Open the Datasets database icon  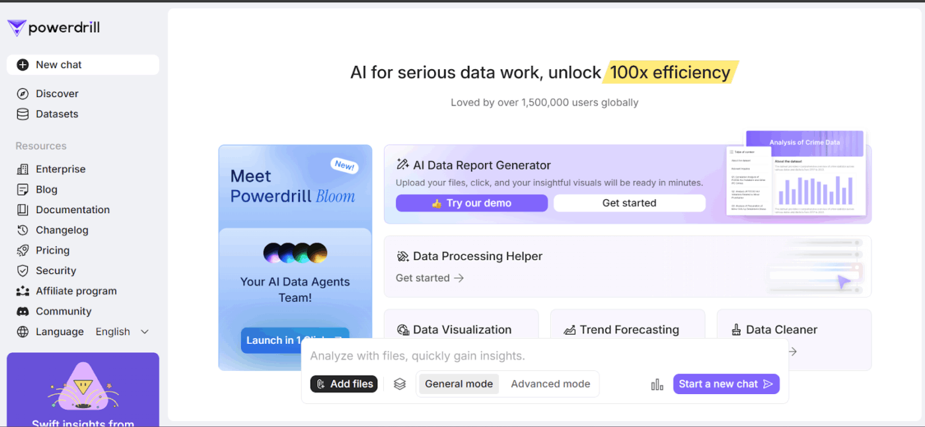click(22, 114)
